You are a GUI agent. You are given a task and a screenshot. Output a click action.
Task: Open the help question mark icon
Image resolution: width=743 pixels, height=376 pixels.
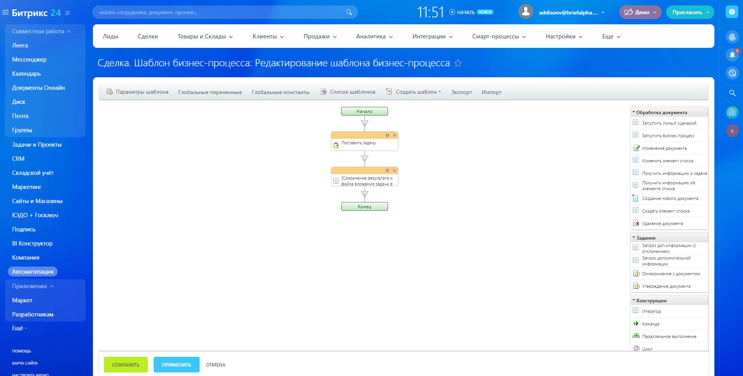coord(732,12)
